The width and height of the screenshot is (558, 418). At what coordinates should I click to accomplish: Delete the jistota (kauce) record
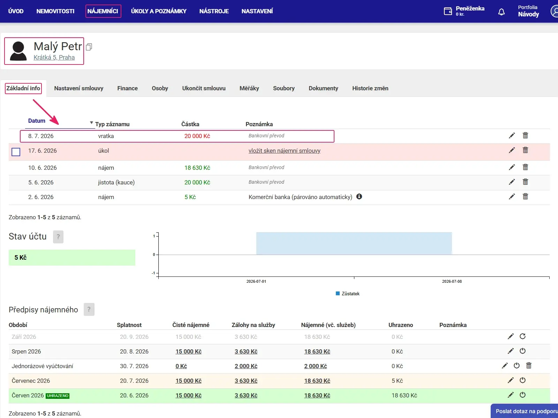tap(525, 182)
